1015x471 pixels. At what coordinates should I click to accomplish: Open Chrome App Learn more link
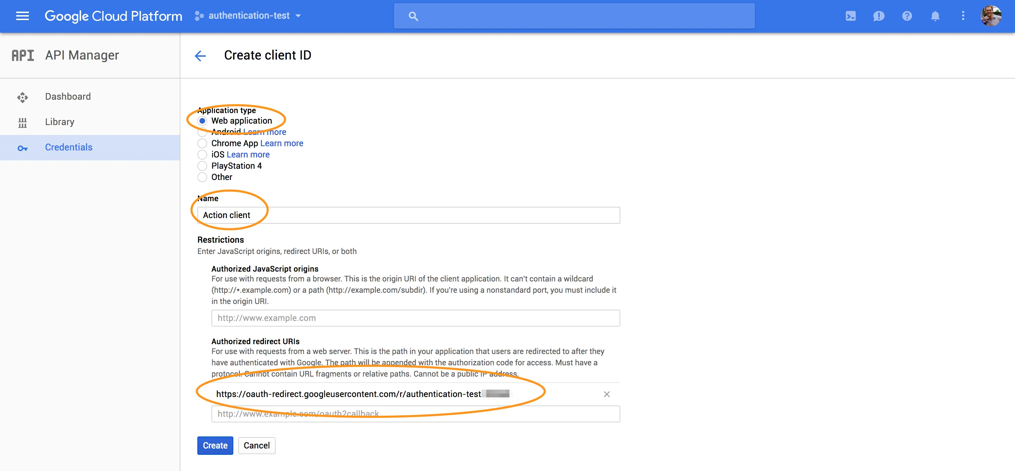281,143
